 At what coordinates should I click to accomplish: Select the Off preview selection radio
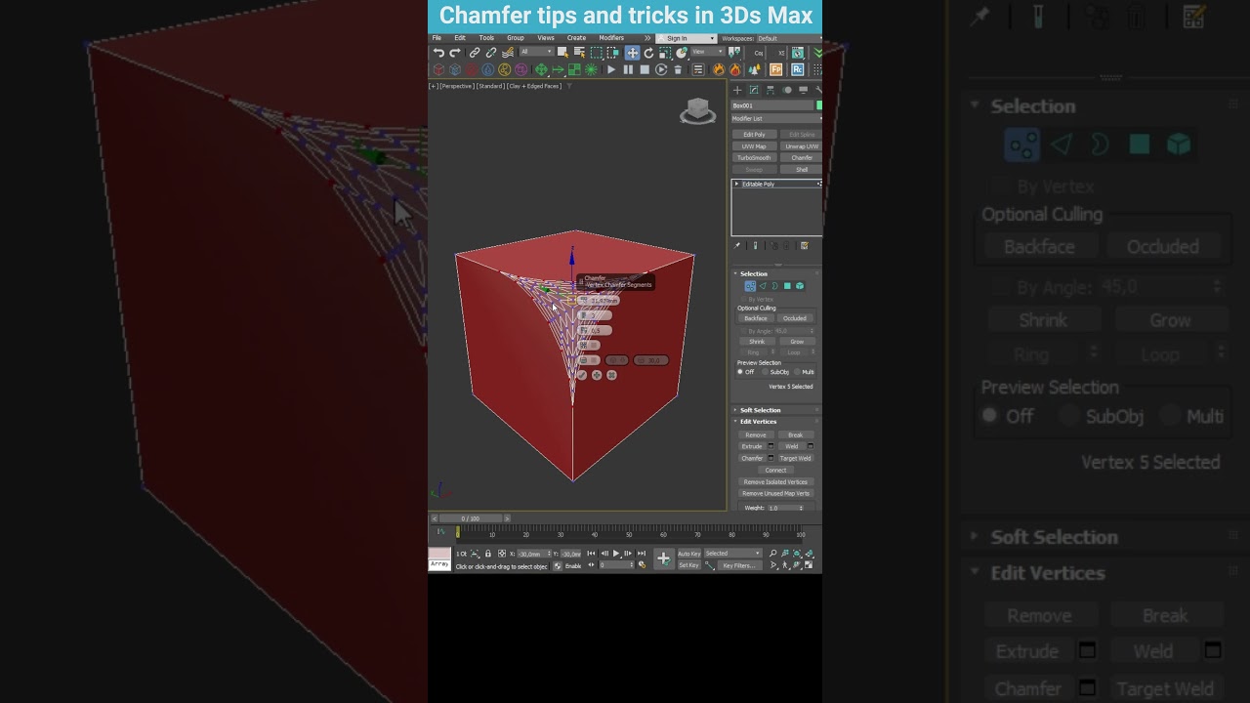[740, 372]
